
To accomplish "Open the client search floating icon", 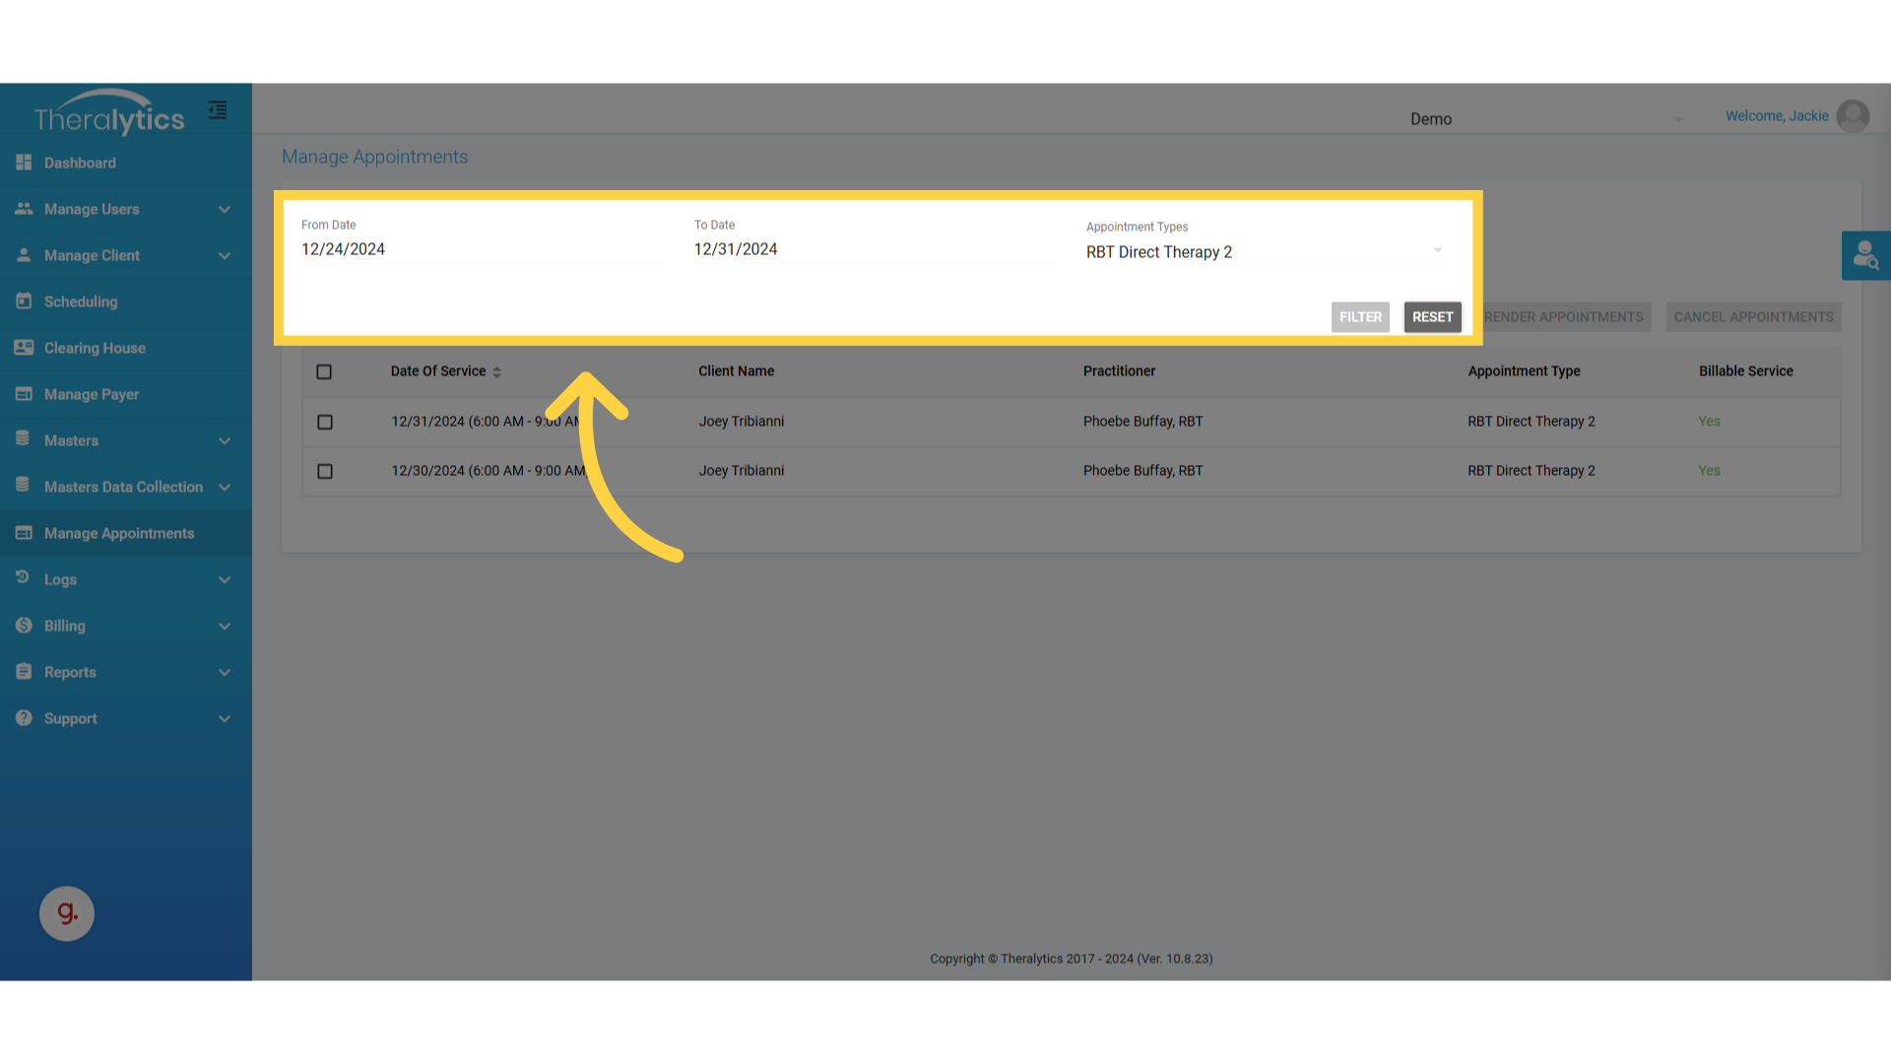I will 1865,256.
